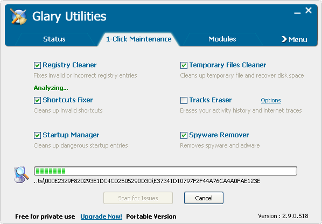The image size is (322, 224).
Task: Click the Temporary Files Cleaner label
Action: click(228, 65)
